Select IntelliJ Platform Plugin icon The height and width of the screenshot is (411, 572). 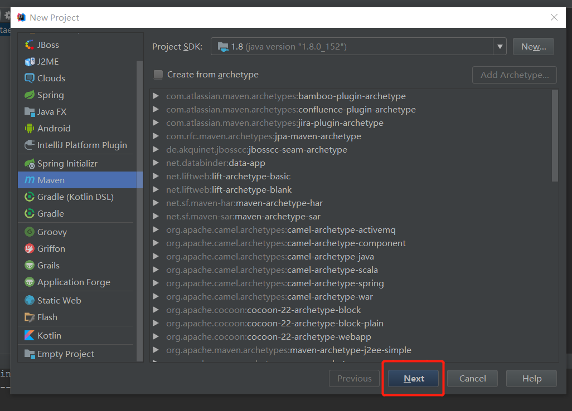(29, 145)
